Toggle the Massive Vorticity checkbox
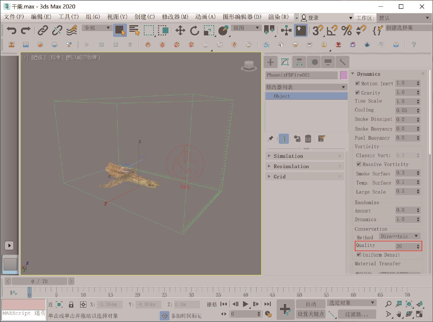The image size is (433, 322). [359, 164]
